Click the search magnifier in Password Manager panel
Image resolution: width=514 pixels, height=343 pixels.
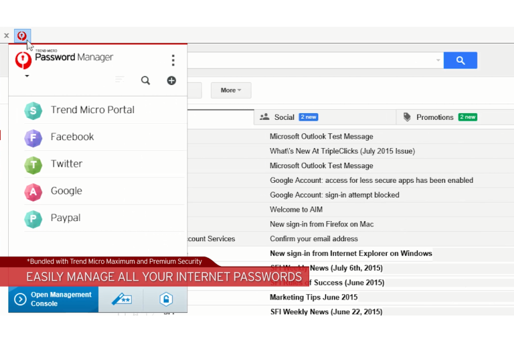pyautogui.click(x=145, y=80)
